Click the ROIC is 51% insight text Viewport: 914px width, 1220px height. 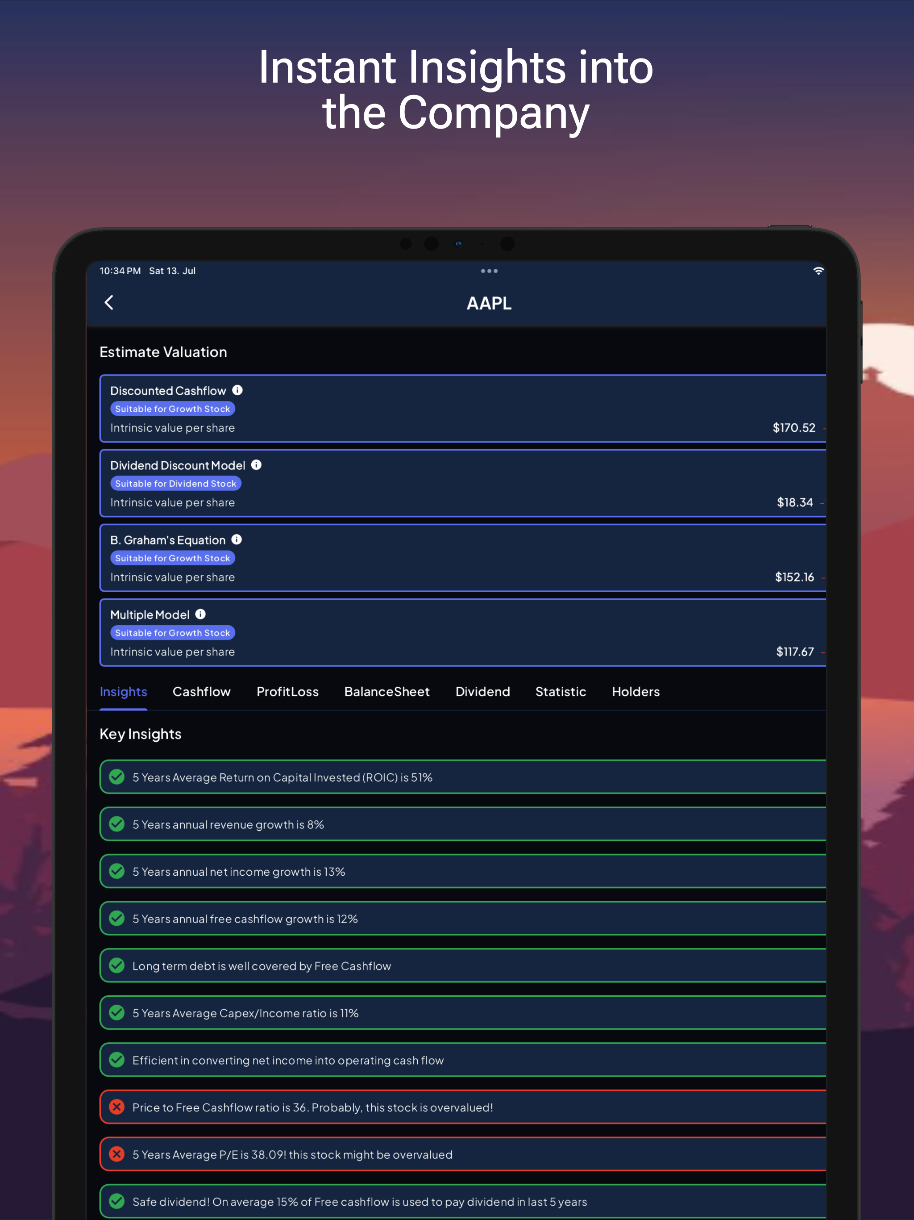(x=282, y=777)
